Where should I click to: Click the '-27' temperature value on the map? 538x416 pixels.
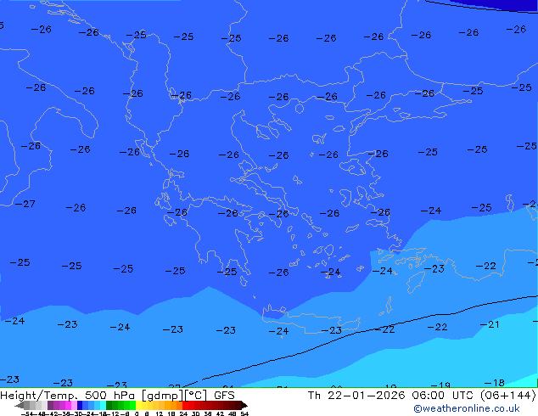(x=25, y=204)
